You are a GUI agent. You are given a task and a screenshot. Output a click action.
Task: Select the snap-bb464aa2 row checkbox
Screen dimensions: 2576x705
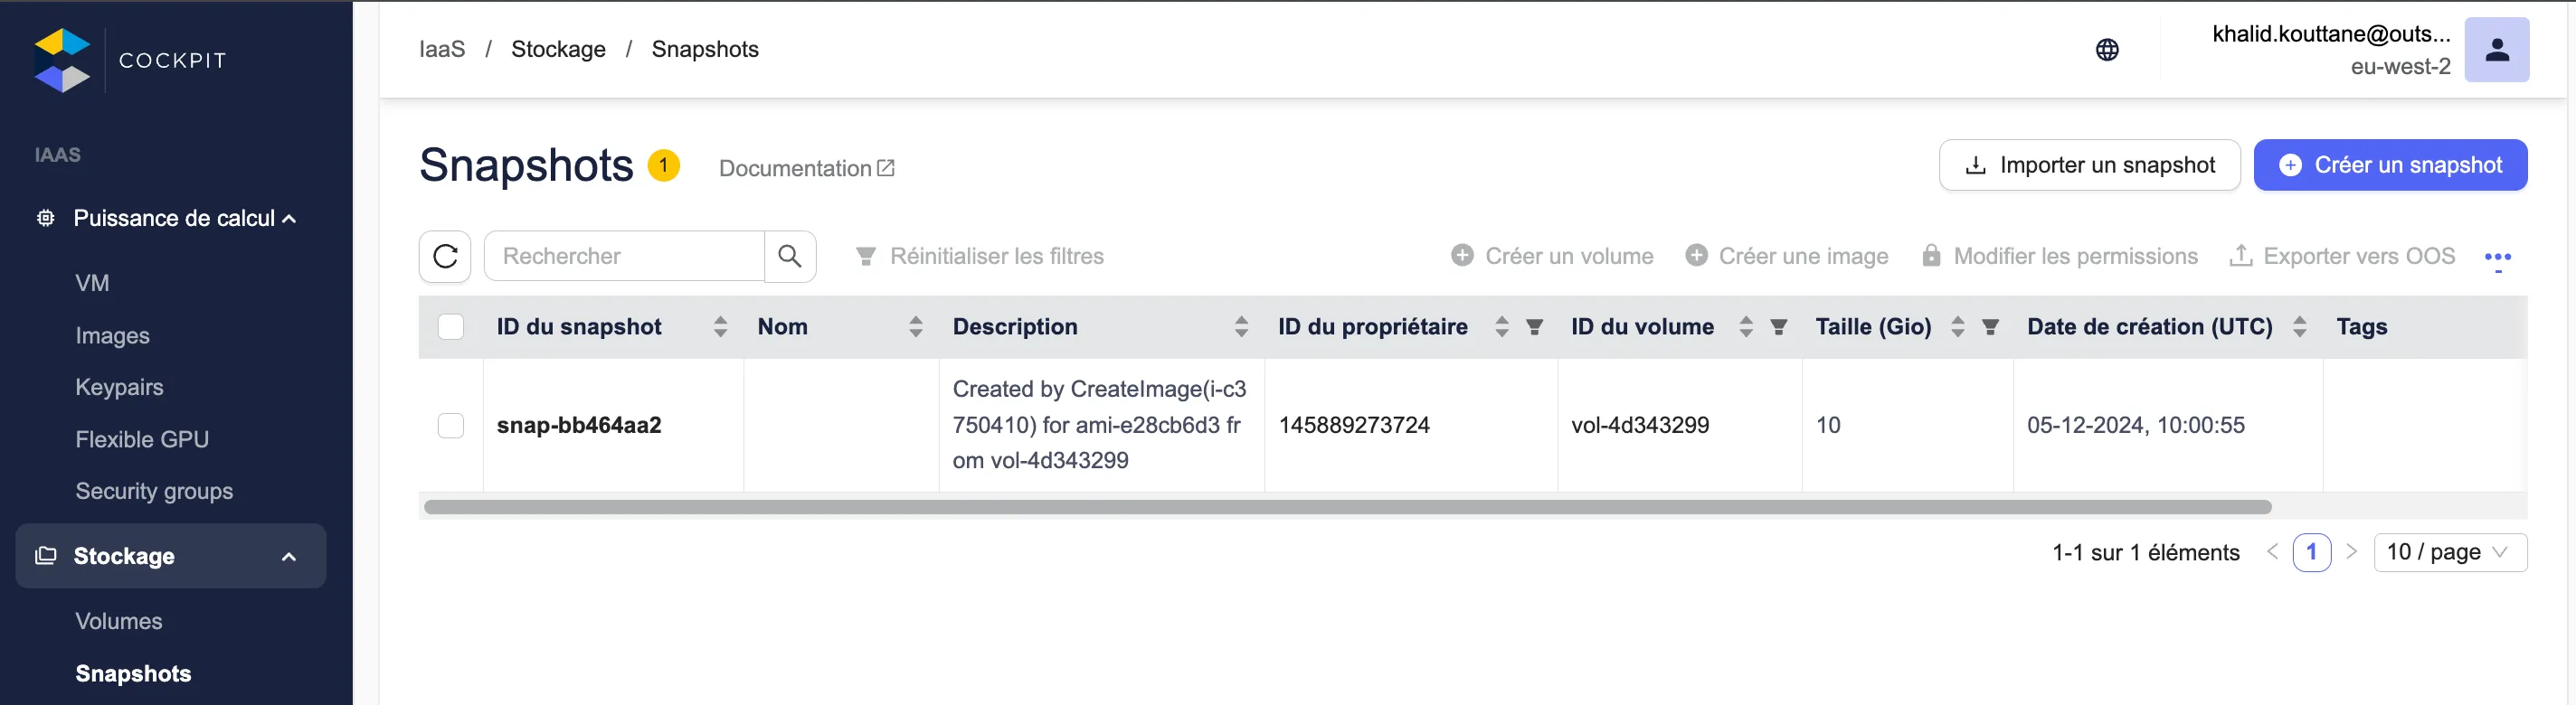pos(451,426)
